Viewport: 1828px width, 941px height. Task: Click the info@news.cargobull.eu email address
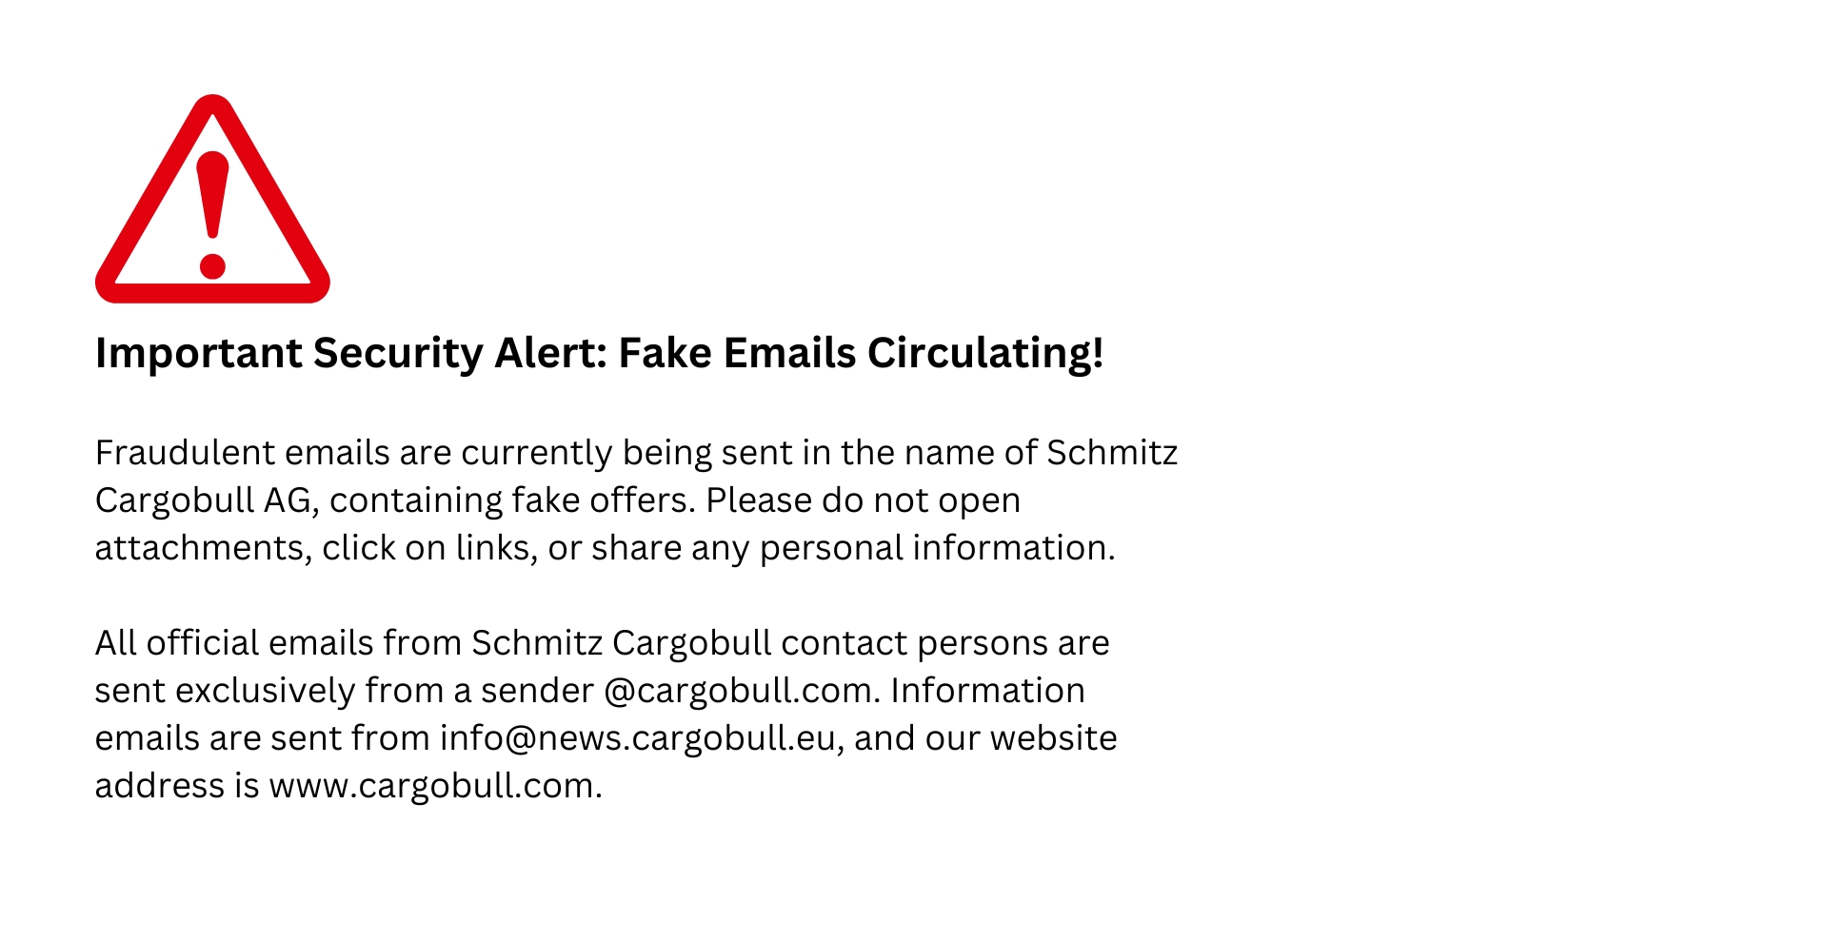637,738
